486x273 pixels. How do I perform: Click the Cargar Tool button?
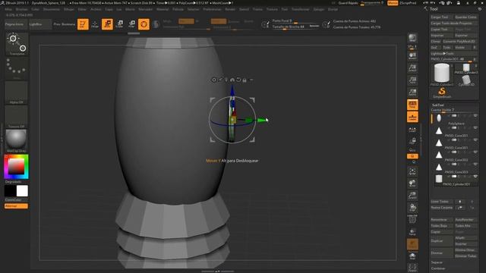pos(441,17)
